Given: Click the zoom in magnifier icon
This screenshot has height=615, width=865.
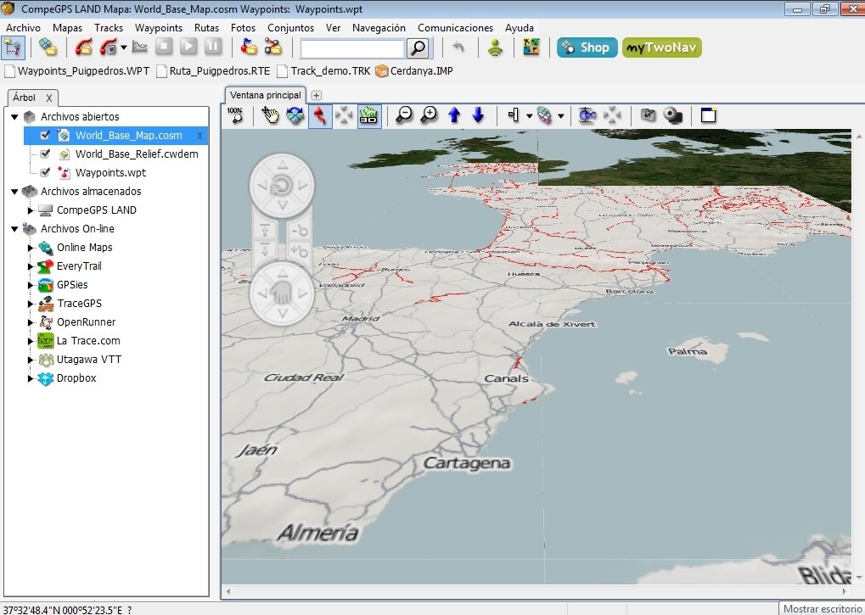Looking at the screenshot, I should [429, 115].
